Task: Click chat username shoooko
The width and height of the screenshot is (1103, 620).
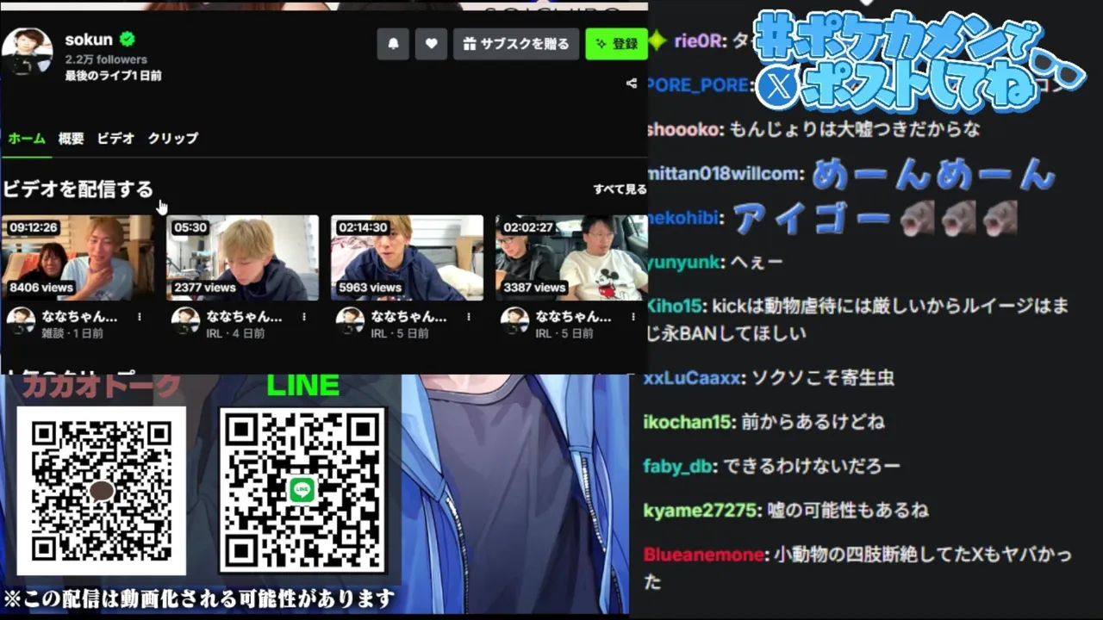Action: click(x=683, y=129)
